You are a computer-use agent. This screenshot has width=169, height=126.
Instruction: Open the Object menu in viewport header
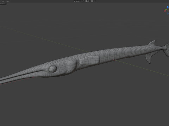pyautogui.click(x=7, y=1)
